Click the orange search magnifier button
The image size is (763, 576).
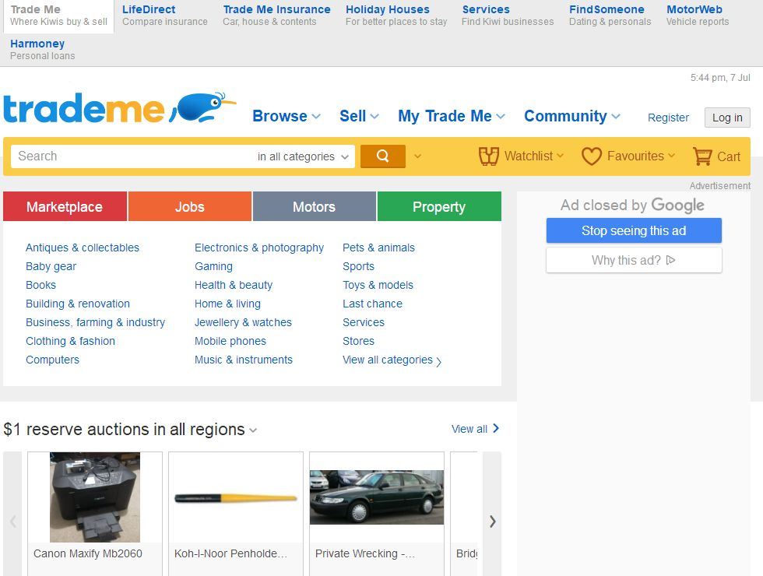pos(382,156)
